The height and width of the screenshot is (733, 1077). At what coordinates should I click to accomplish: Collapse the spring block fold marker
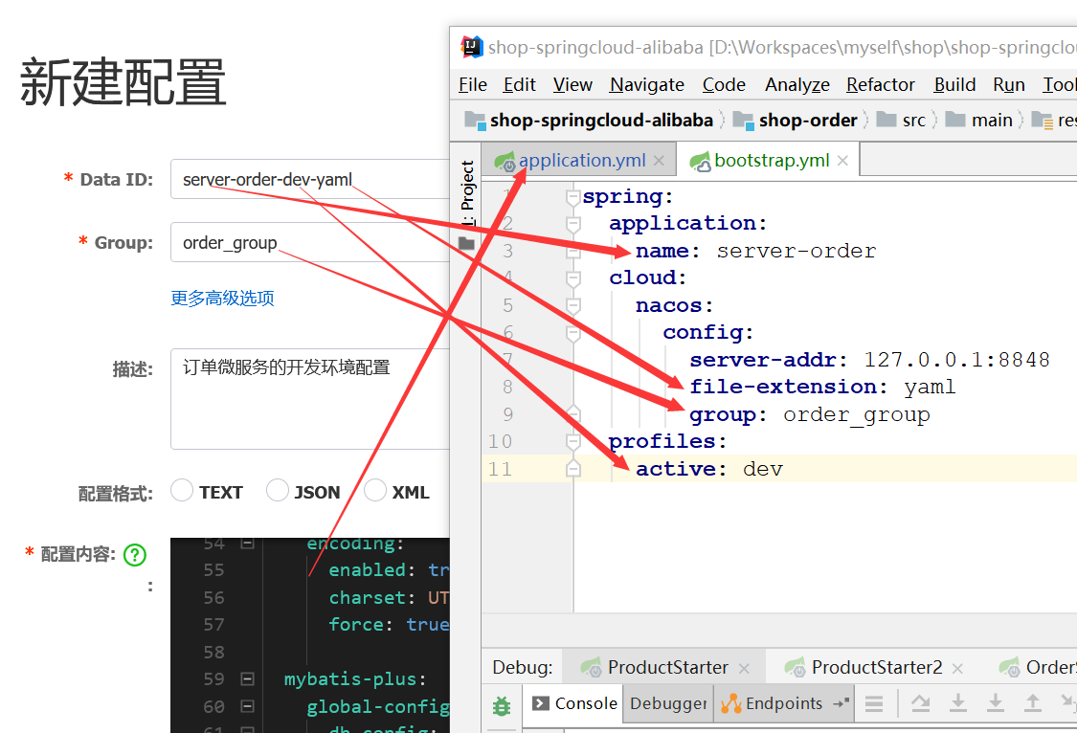coord(572,197)
